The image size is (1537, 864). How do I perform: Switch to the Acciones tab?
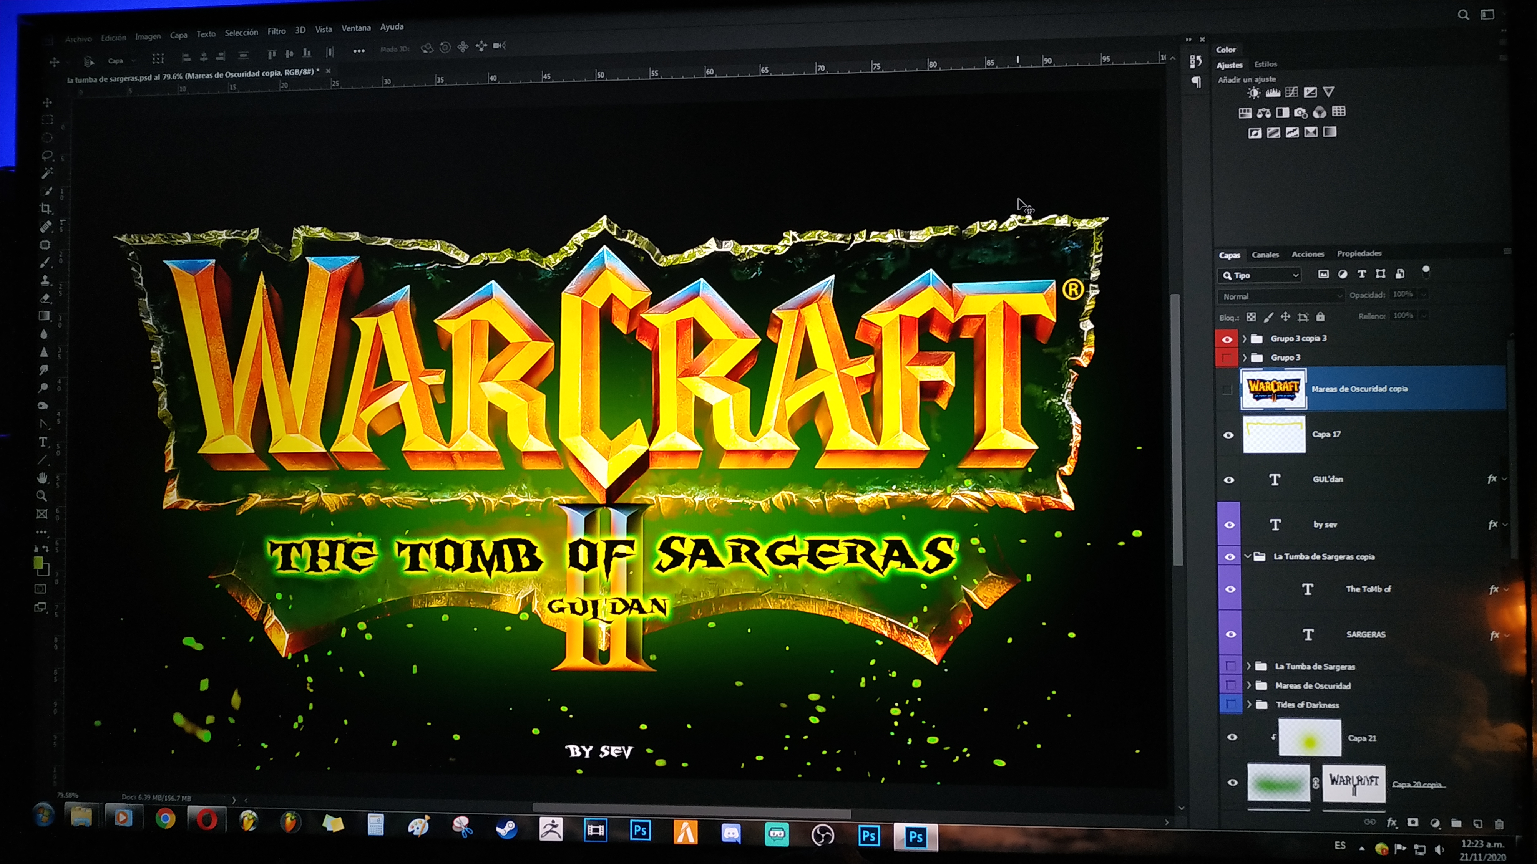coord(1308,254)
